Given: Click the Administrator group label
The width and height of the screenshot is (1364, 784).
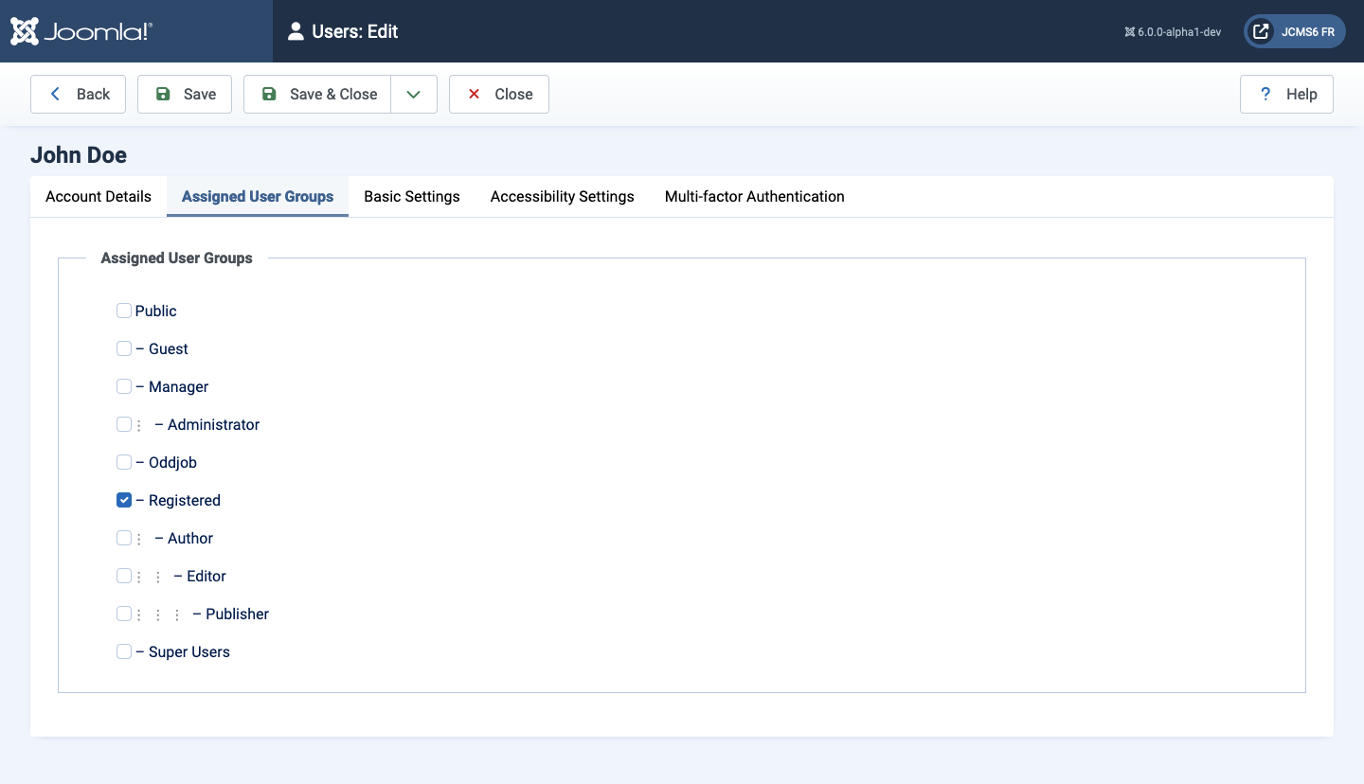Looking at the screenshot, I should (198, 424).
